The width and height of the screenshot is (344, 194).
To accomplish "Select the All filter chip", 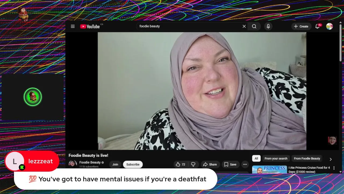I will click(256, 158).
